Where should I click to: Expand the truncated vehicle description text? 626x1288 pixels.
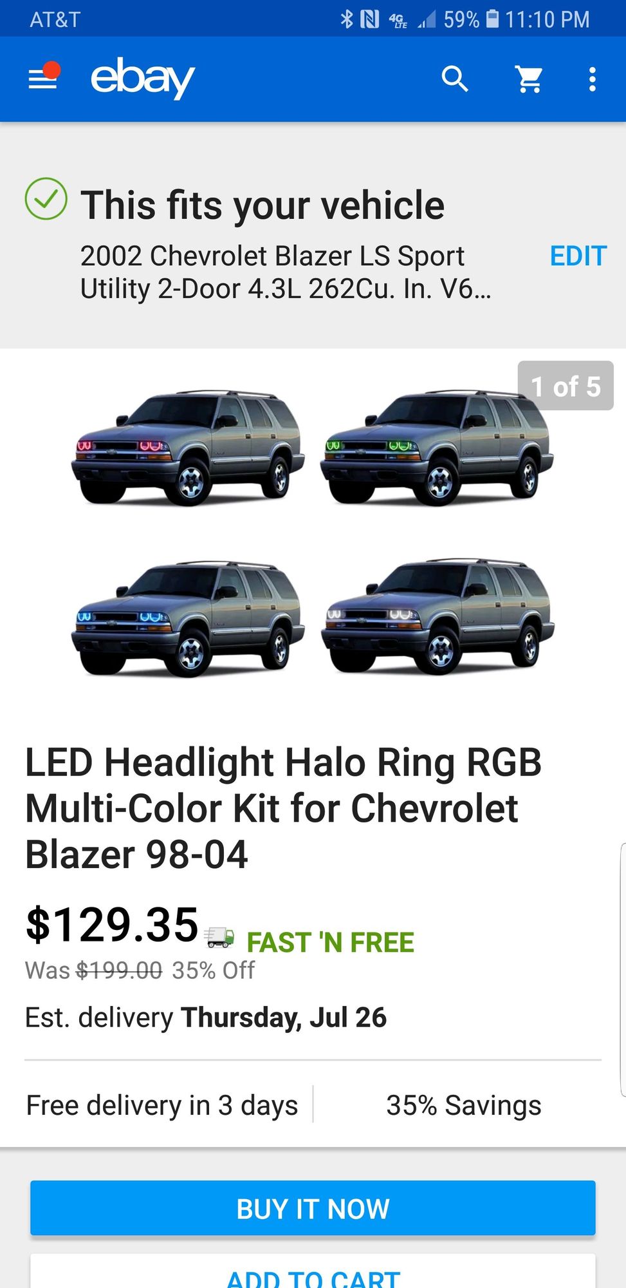(285, 272)
